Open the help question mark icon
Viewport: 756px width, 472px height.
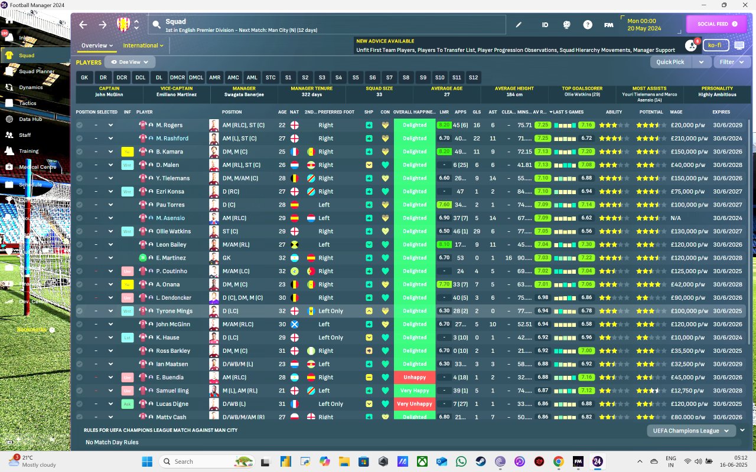click(588, 25)
